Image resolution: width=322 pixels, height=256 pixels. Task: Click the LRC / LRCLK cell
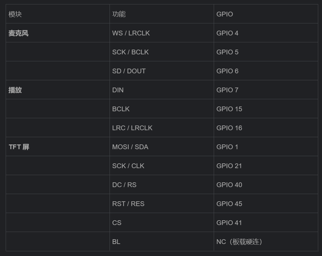[162, 127]
